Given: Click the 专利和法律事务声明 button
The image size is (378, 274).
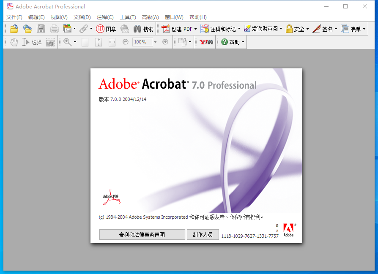Looking at the screenshot, I should pyautogui.click(x=142, y=234).
